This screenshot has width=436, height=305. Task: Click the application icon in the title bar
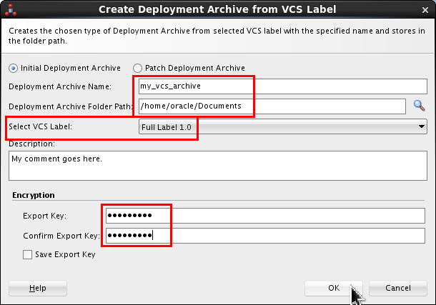[x=12, y=9]
